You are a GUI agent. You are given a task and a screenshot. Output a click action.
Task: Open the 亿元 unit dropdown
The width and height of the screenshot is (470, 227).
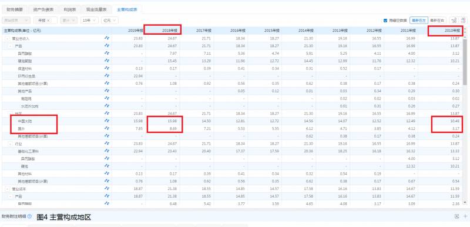pos(110,20)
